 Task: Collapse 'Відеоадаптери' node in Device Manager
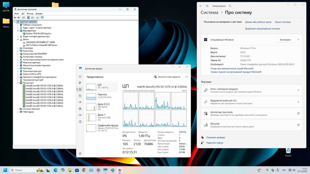tap(18, 31)
